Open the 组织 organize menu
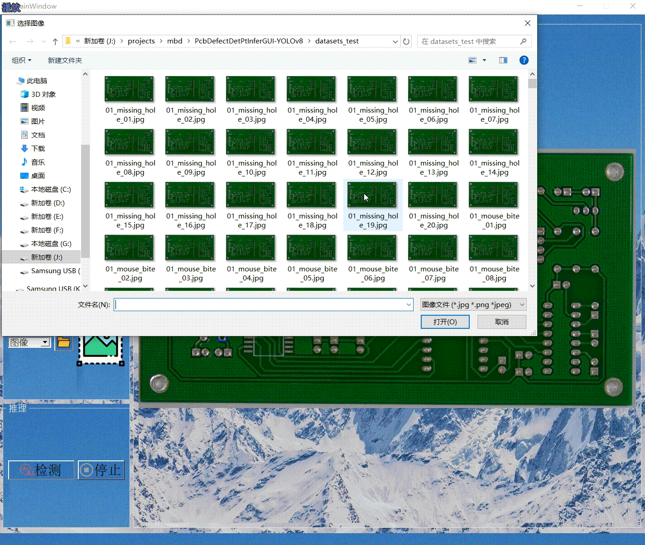Screen dimensions: 645x545 tap(21, 60)
